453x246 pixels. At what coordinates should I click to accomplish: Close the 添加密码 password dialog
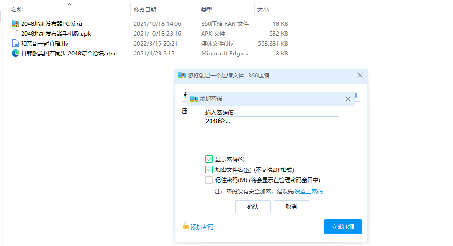pyautogui.click(x=348, y=99)
